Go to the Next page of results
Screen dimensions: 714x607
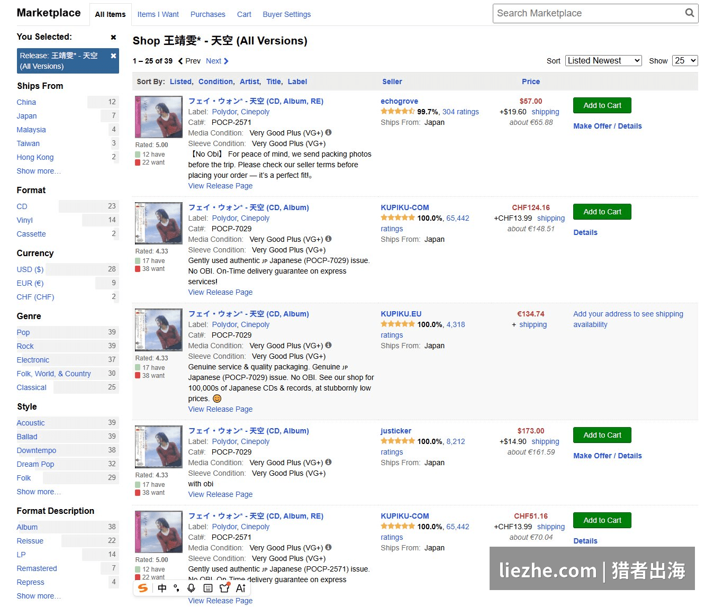217,61
